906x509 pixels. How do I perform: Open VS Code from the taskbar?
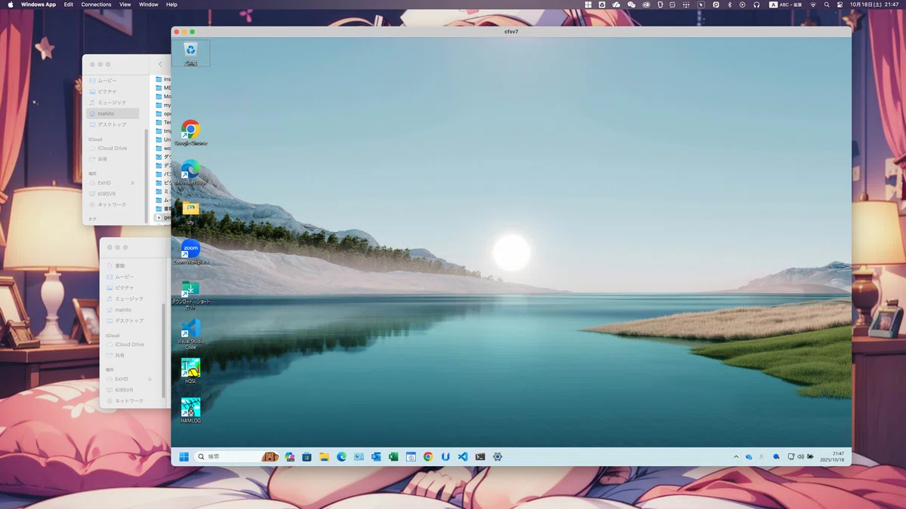(463, 457)
